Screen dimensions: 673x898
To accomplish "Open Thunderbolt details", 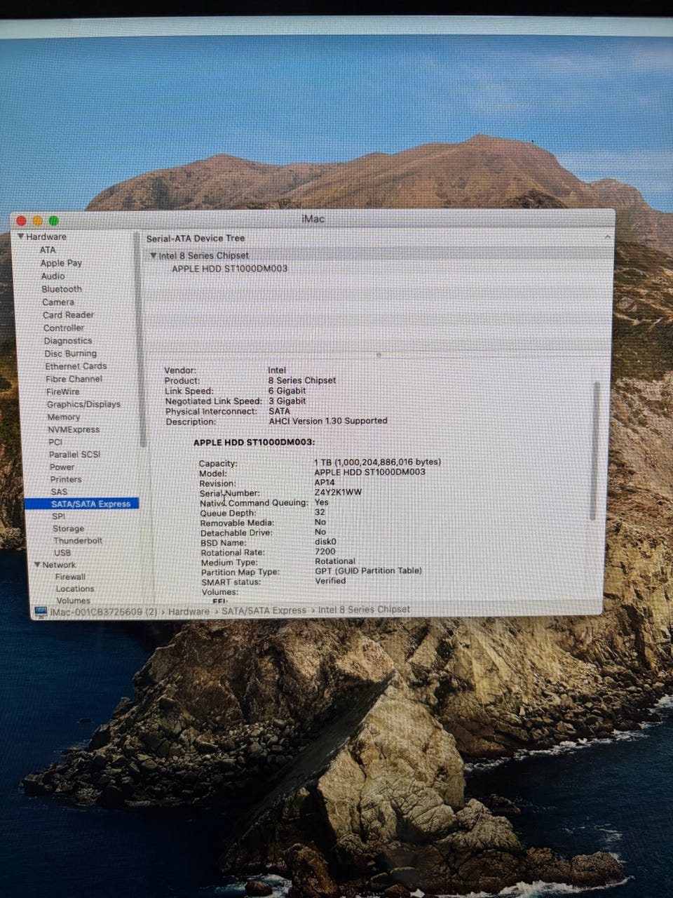I will [x=78, y=541].
